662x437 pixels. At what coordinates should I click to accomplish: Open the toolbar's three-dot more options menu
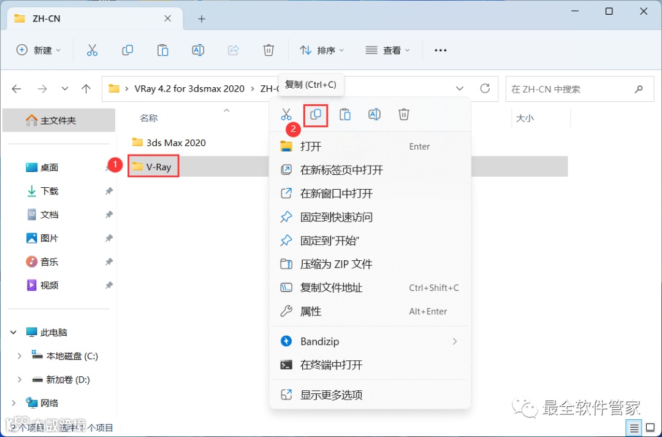click(440, 50)
